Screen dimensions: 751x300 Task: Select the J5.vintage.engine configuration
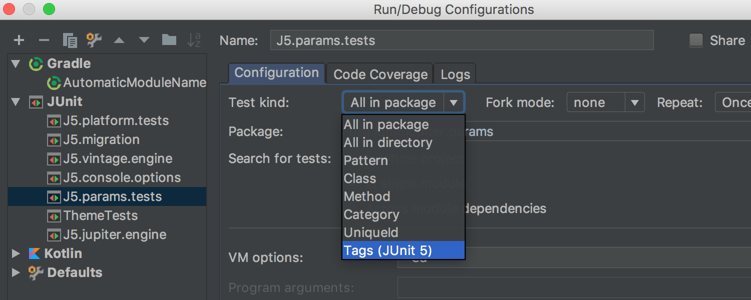117,158
